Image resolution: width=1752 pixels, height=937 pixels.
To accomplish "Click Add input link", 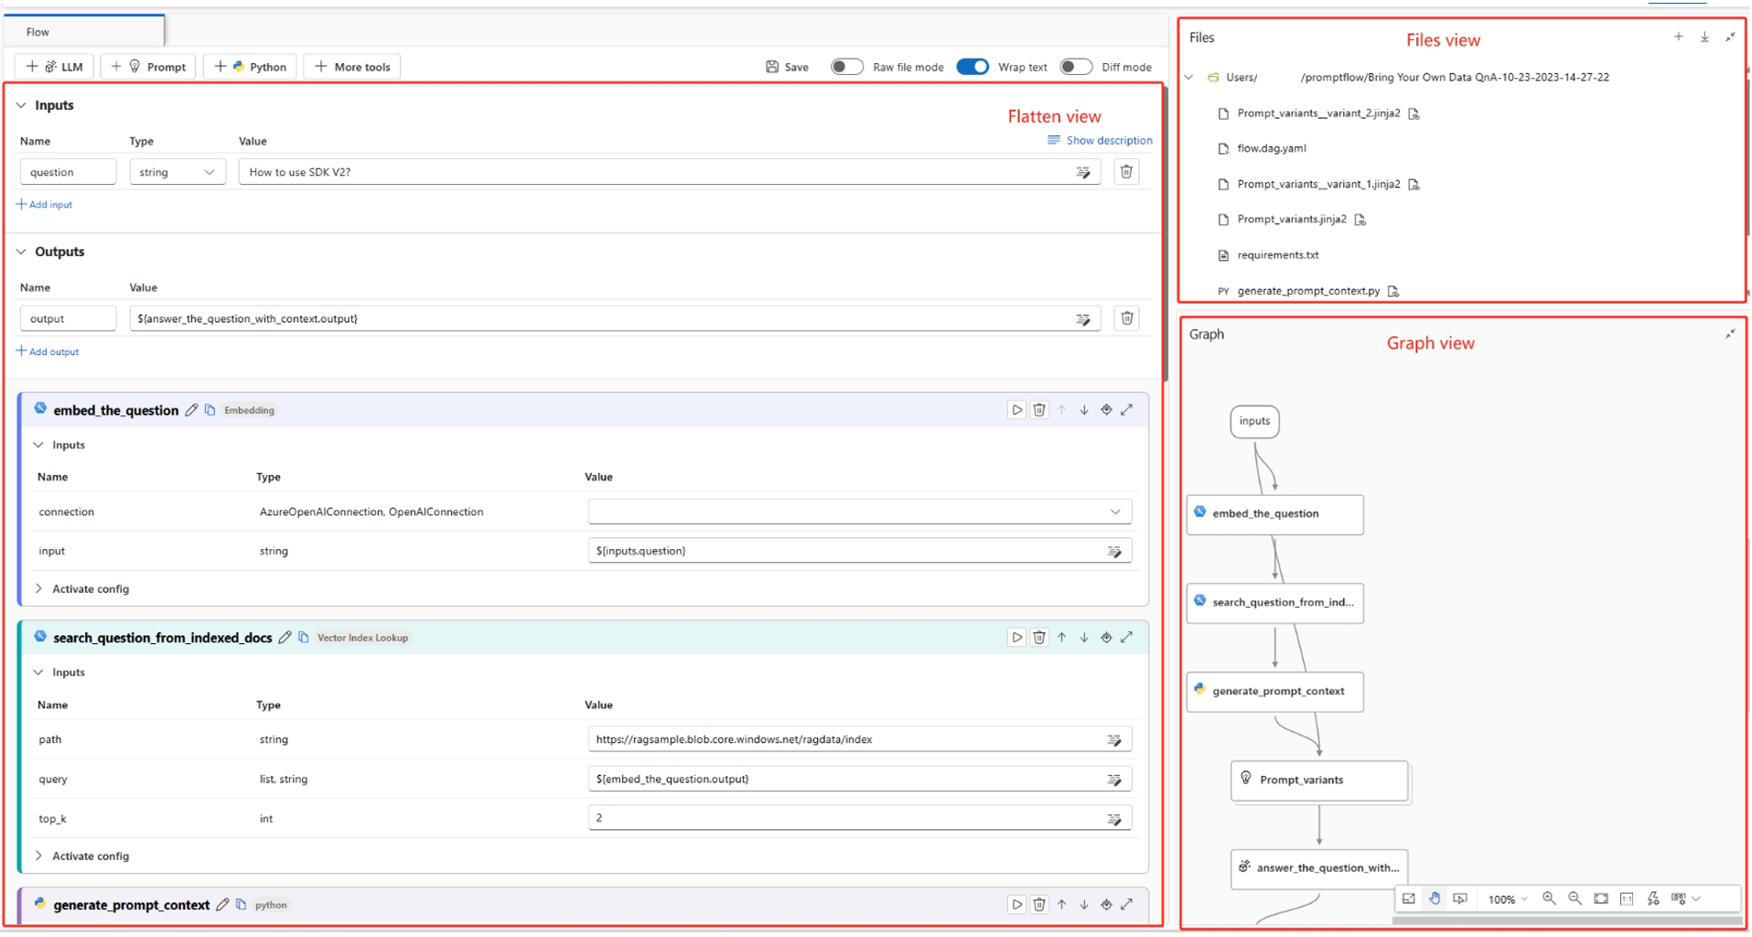I will [44, 205].
